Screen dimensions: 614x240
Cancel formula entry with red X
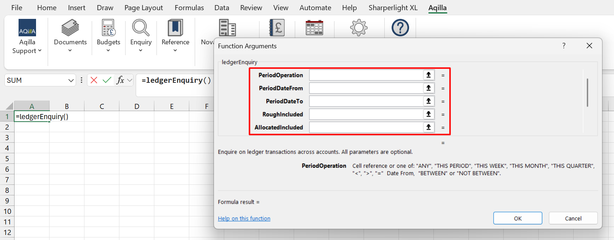[x=94, y=80]
